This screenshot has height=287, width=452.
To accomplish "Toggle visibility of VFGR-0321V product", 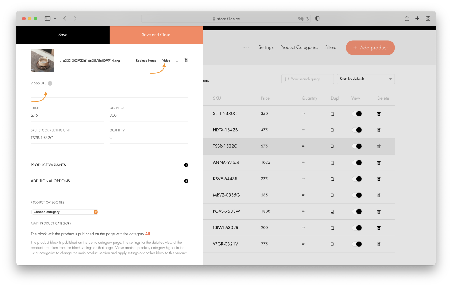I will point(357,244).
